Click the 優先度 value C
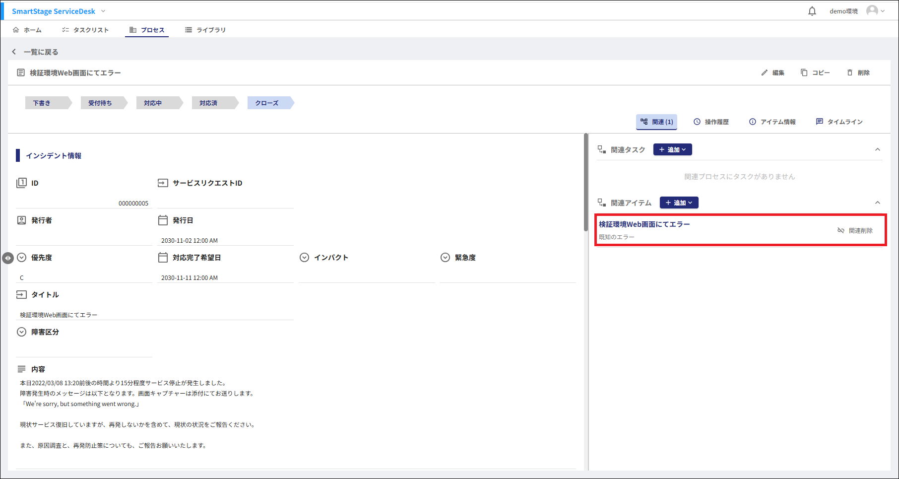The image size is (899, 479). (22, 278)
